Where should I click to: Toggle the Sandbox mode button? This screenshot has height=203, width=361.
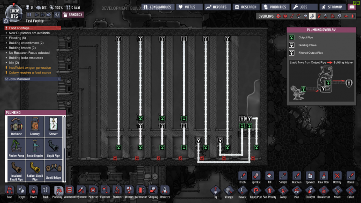click(73, 14)
